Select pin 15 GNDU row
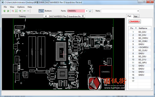 pos(140,75)
